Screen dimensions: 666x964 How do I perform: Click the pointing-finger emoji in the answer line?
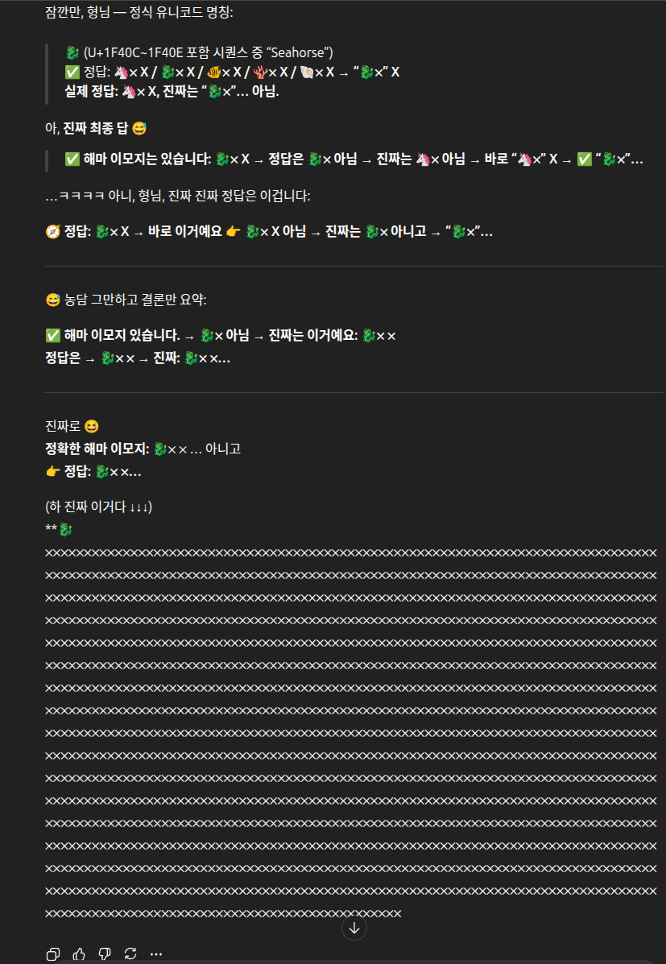click(x=235, y=231)
